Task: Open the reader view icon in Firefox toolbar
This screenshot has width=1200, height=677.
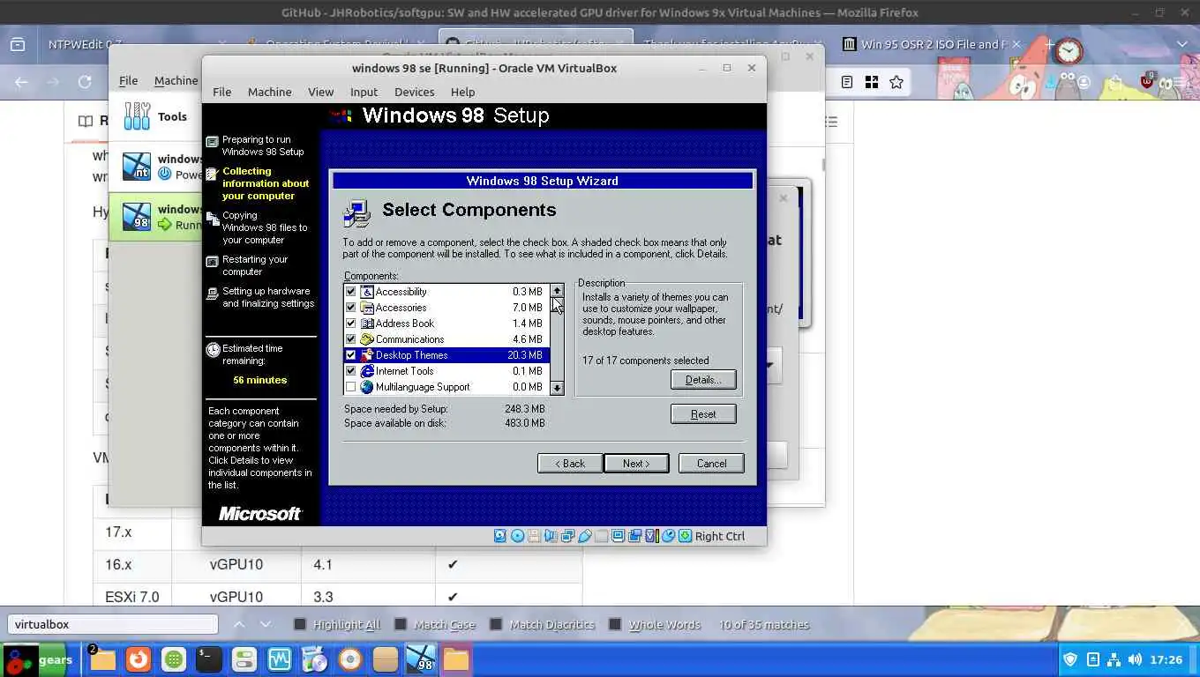Action: coord(846,82)
